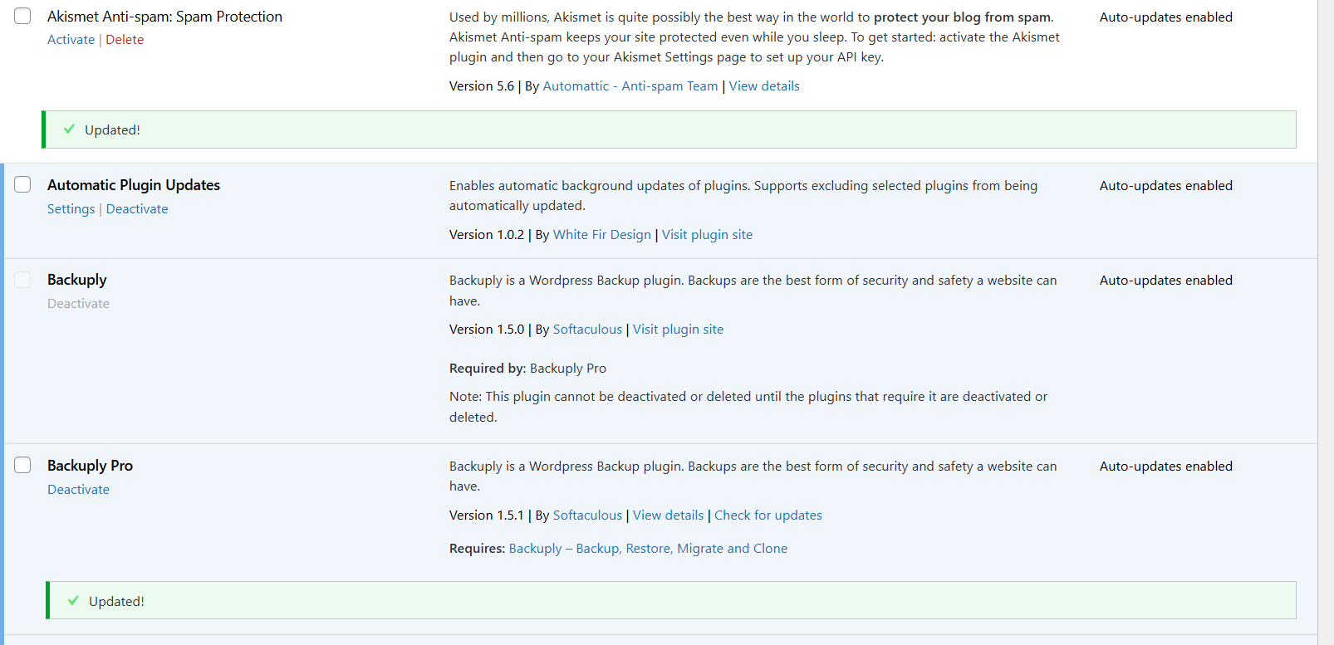Viewport: 1334px width, 645px height.
Task: View details for the Akismet plugin
Action: 764,86
